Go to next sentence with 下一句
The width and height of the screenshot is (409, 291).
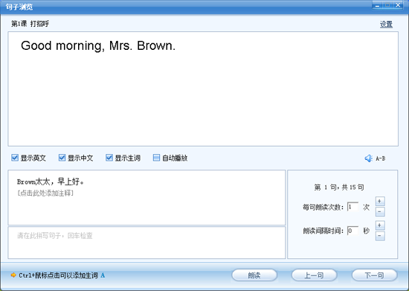374,275
